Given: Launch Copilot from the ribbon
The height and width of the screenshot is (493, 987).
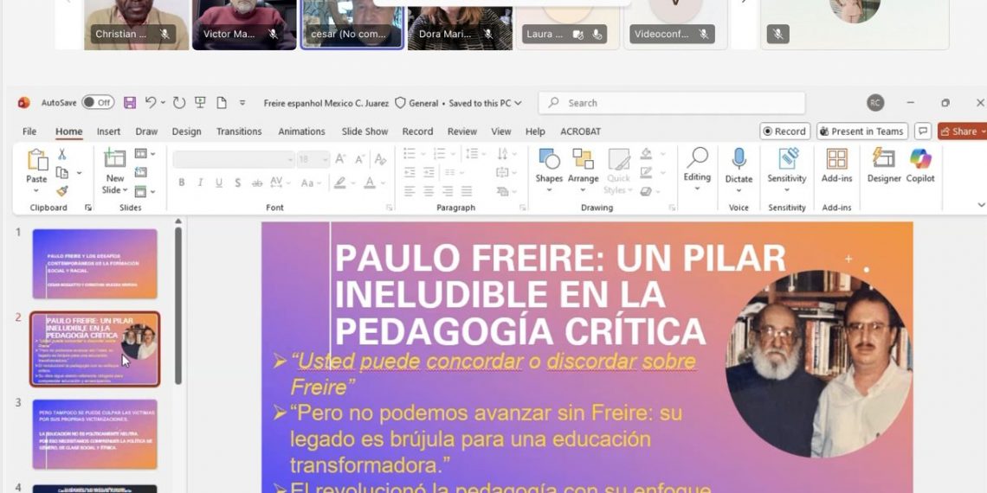Looking at the screenshot, I should click(920, 165).
